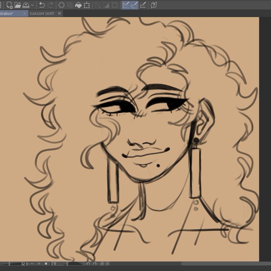Zoom out with the minus button
The width and height of the screenshot is (271, 271).
click(32, 263)
